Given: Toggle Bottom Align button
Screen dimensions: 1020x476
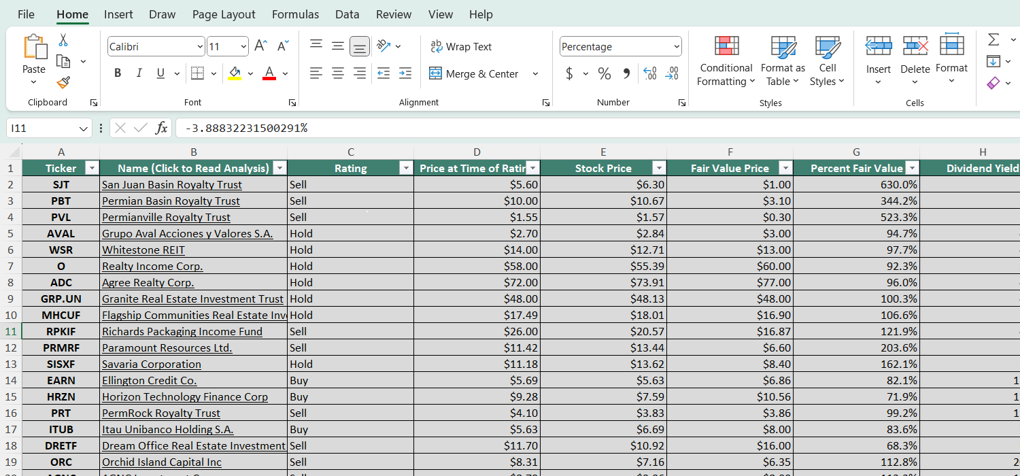Looking at the screenshot, I should [360, 46].
